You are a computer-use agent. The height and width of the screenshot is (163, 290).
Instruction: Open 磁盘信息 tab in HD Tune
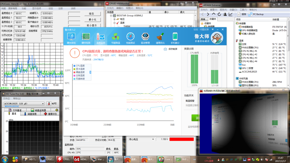point(30,114)
